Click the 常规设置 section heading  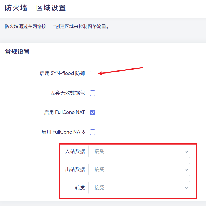point(17,51)
